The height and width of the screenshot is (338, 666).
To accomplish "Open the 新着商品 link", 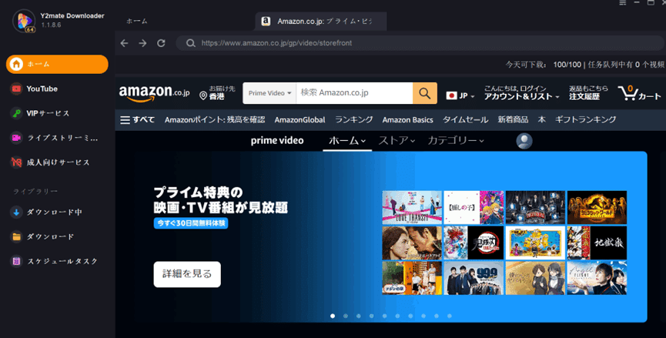I will (513, 120).
